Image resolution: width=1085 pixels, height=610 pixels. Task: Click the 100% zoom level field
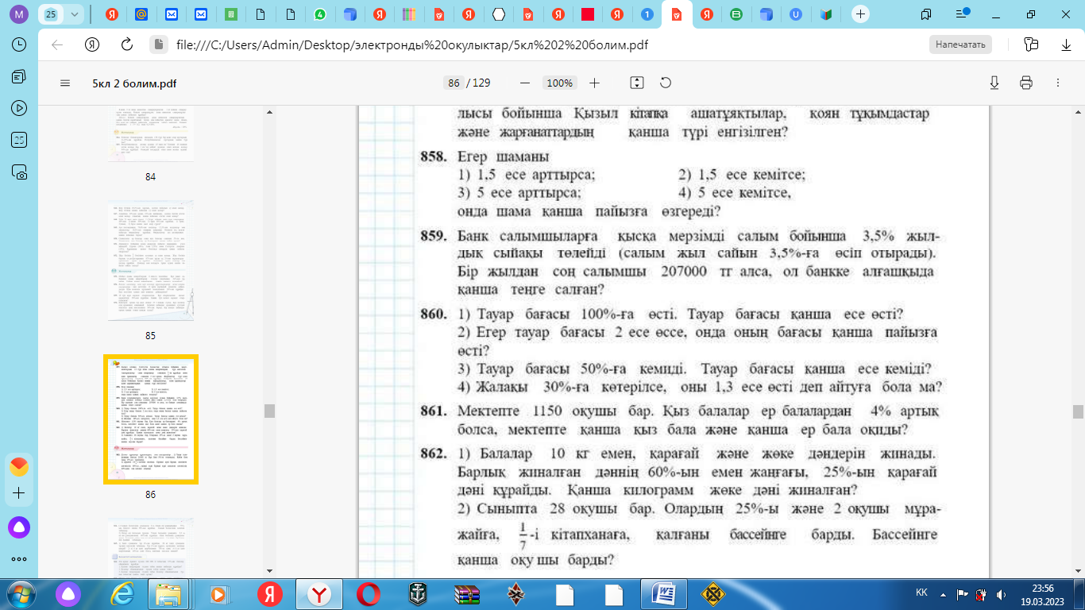pyautogui.click(x=559, y=83)
